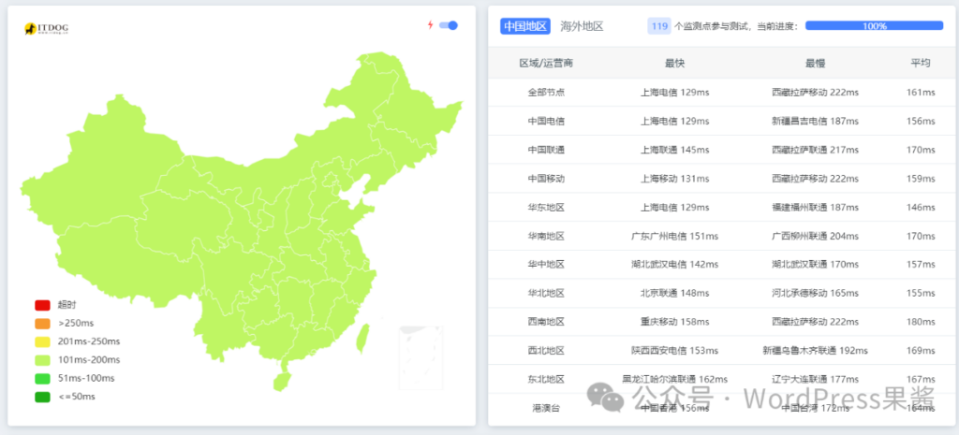Click 西藏拉萨联通 217ms cell
This screenshot has width=959, height=435.
pos(816,150)
